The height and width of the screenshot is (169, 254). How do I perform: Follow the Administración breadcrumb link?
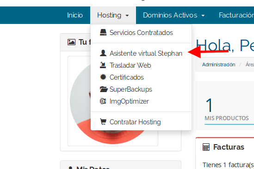218,64
